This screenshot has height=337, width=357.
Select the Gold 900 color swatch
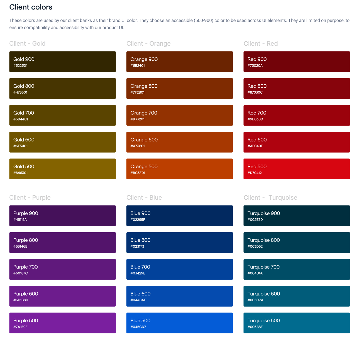click(62, 62)
